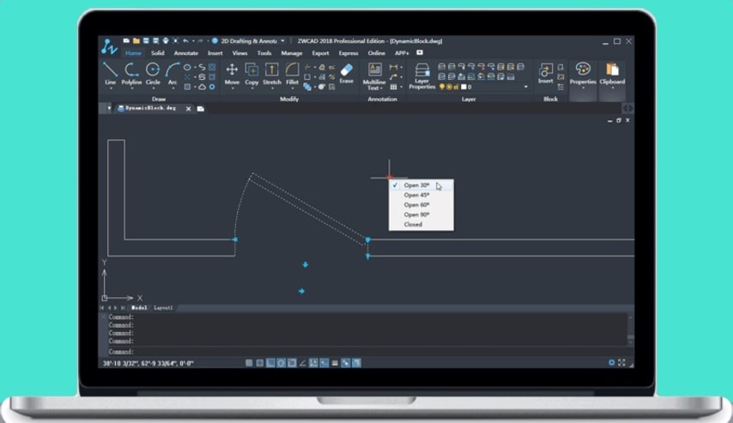The width and height of the screenshot is (733, 423).
Task: Open Layer Properties manager
Action: 421,76
